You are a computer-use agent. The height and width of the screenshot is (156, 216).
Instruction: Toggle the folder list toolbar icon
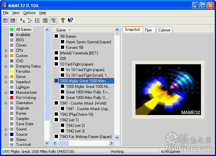pyautogui.click(x=5, y=21)
